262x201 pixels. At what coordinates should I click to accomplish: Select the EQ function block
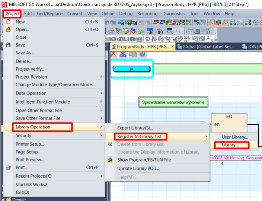(x=229, y=123)
